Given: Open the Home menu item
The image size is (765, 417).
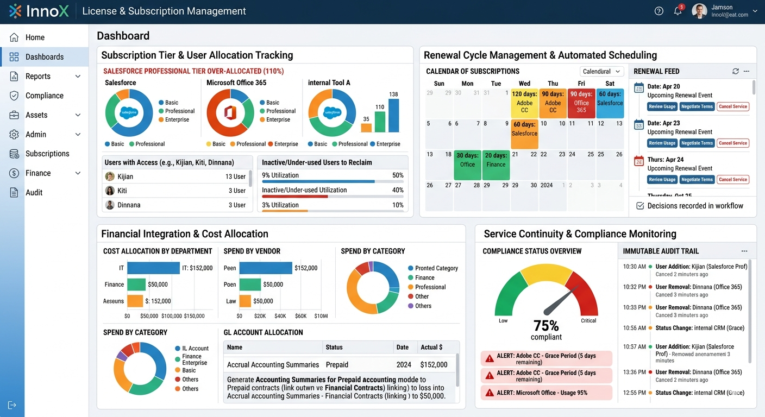Looking at the screenshot, I should click(44, 37).
